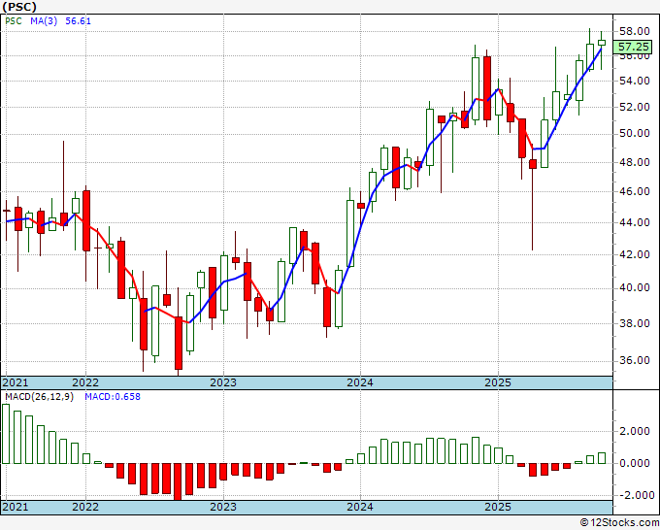Click 2023 on the MACD timeline
This screenshot has height=530, width=660.
point(223,507)
